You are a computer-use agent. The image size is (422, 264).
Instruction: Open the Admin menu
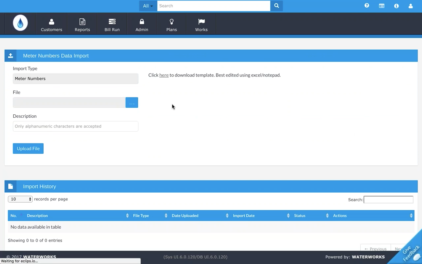point(142,25)
